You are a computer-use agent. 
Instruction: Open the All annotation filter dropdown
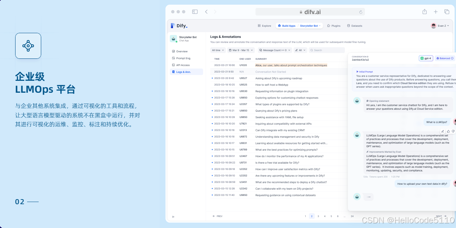[x=300, y=50]
